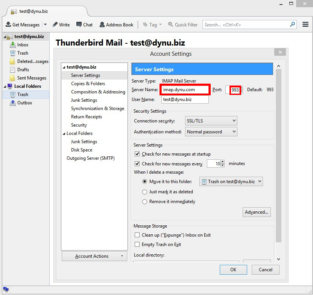Toggle Check for new messages at startup

(x=137, y=154)
